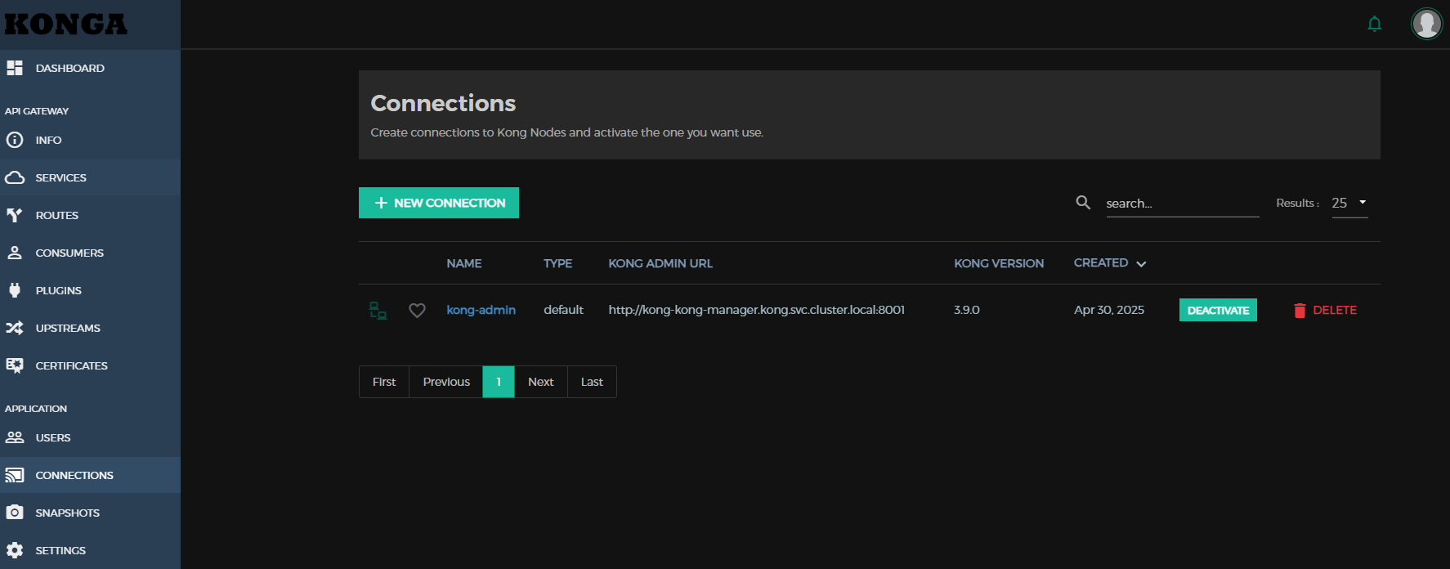The image size is (1450, 569).
Task: Click the Created column header text
Action: (1101, 262)
